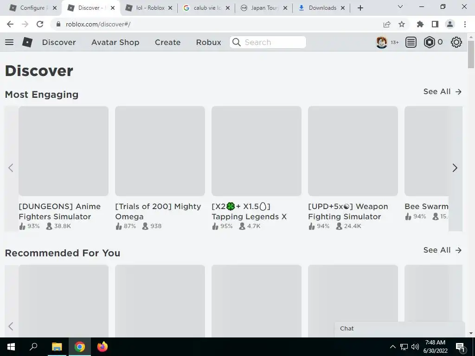Viewport: 475px width, 356px height.
Task: Open the Chat panel
Action: coord(399,329)
